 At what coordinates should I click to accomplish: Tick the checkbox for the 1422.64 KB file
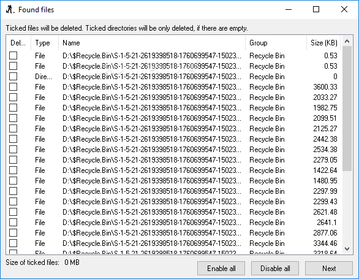pos(13,170)
